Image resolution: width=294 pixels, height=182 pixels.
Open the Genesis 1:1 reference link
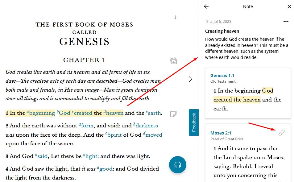pos(222,76)
